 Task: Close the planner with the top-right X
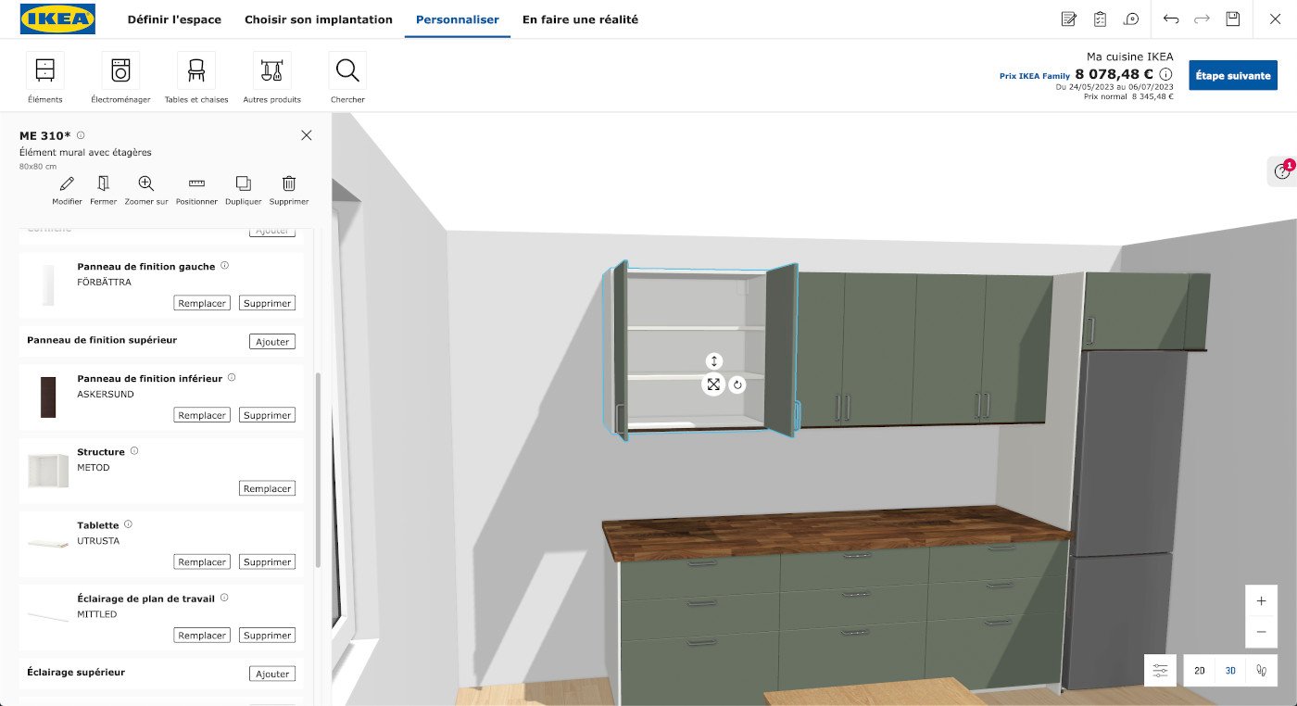(1275, 19)
